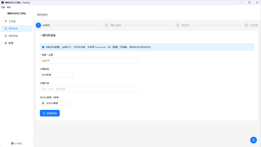This screenshot has width=261, height=147.
Task: Click the 发布中 step label
Action: (x=186, y=25)
